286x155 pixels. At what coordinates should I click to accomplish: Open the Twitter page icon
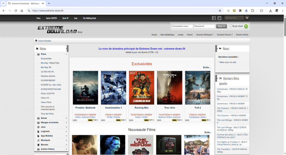click(220, 18)
